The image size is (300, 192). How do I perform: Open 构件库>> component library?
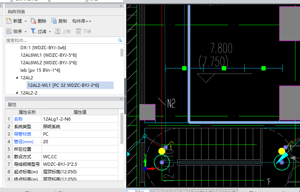pos(82,21)
